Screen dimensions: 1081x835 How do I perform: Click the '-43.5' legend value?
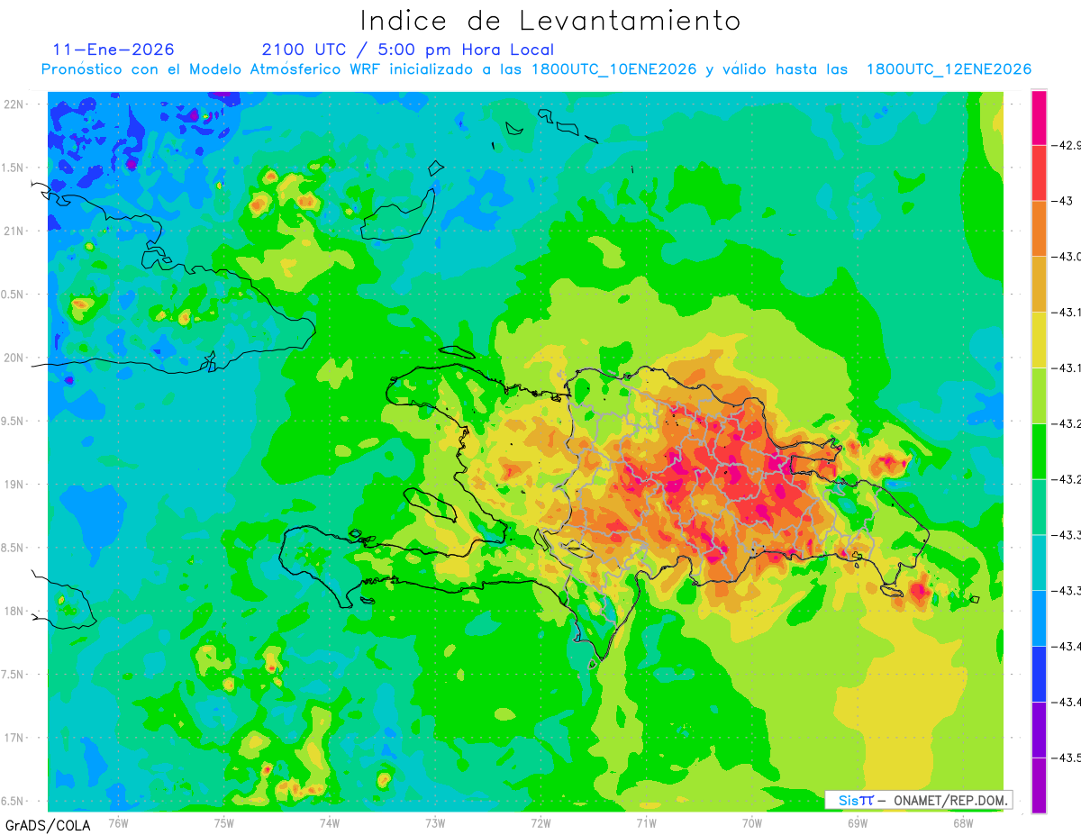tap(1067, 758)
